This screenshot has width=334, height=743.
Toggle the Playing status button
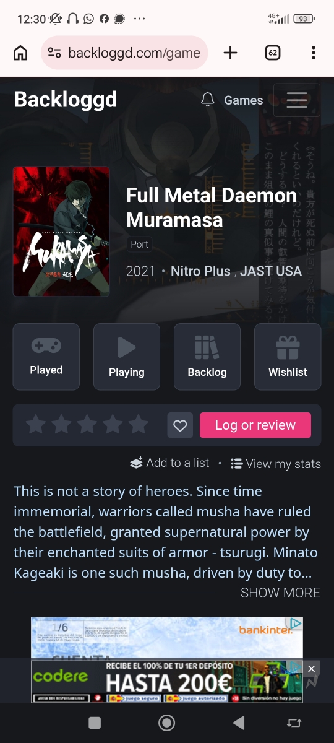(x=127, y=357)
